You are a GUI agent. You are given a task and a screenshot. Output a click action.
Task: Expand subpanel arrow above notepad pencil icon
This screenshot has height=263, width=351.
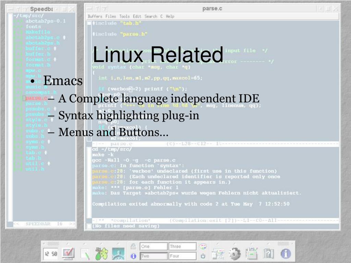click(85, 243)
